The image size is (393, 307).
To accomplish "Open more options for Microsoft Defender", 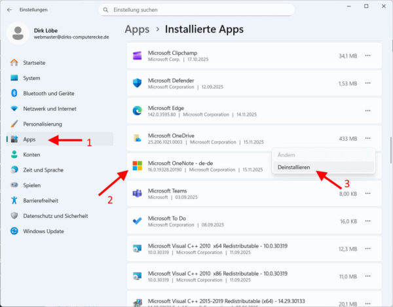I will (x=367, y=83).
